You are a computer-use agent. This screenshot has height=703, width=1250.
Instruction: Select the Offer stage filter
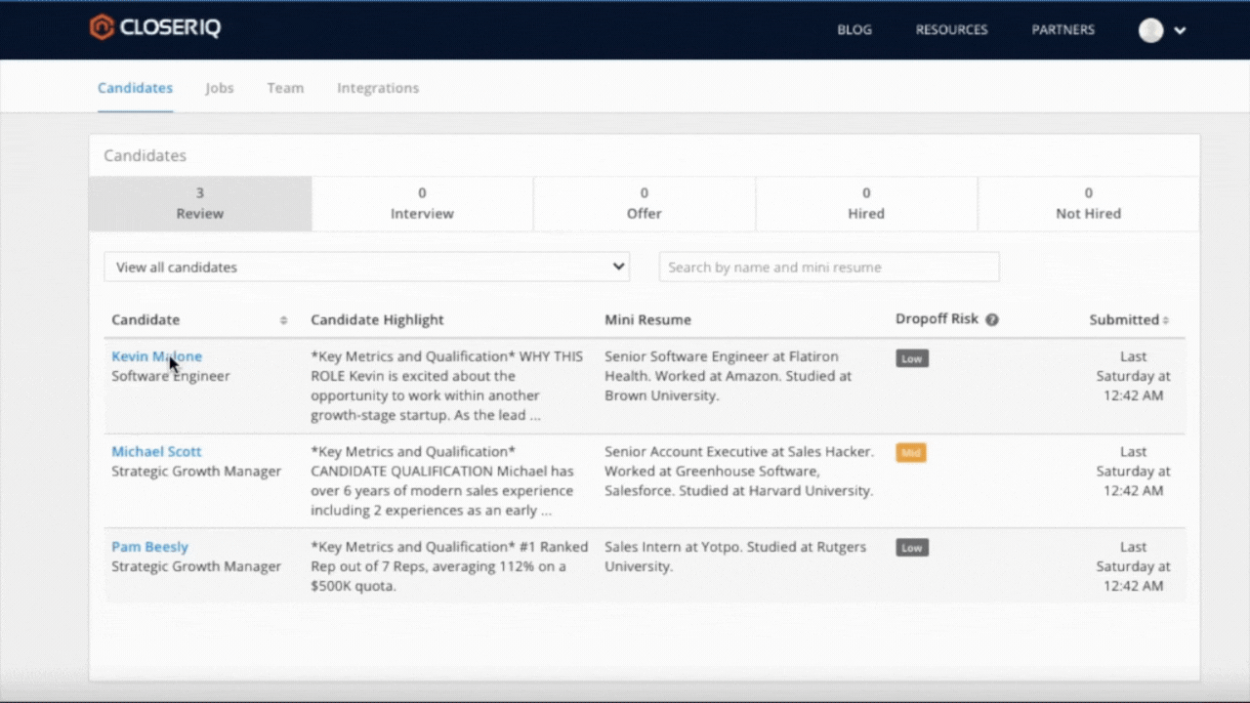point(644,203)
